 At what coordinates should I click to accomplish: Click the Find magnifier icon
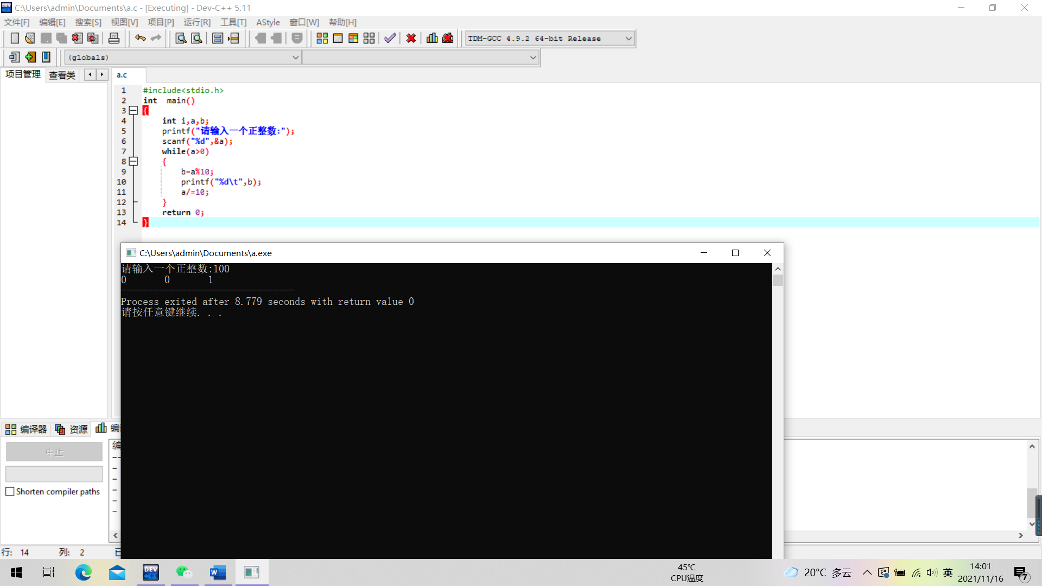[181, 39]
